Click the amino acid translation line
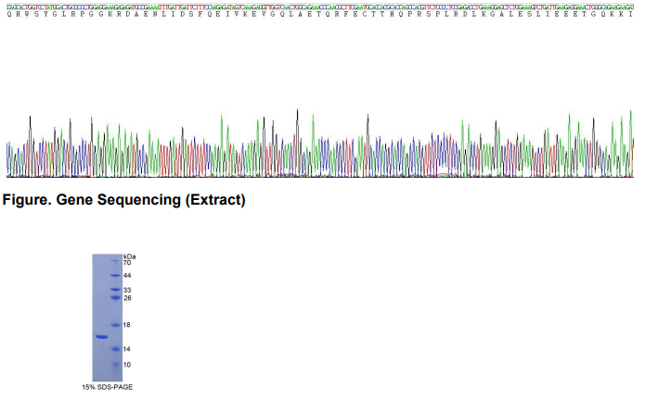 pyautogui.click(x=320, y=16)
